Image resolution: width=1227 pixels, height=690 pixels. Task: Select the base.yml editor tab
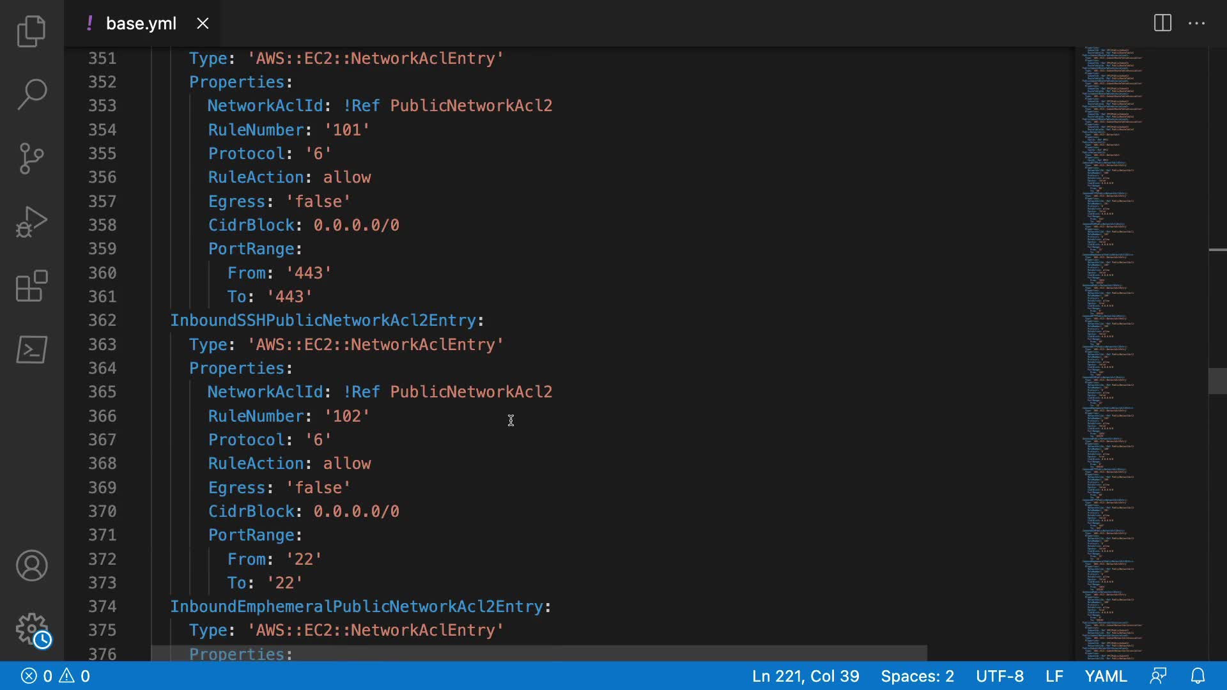[141, 24]
